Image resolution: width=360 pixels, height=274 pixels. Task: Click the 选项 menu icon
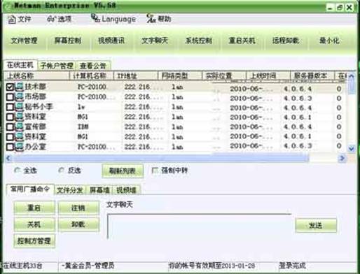51,19
